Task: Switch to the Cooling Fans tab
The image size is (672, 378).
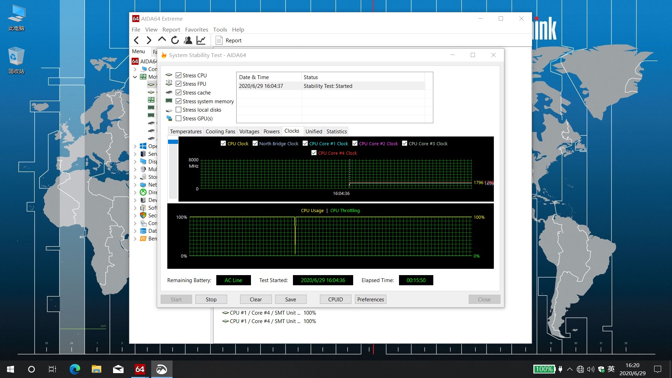Action: (220, 131)
